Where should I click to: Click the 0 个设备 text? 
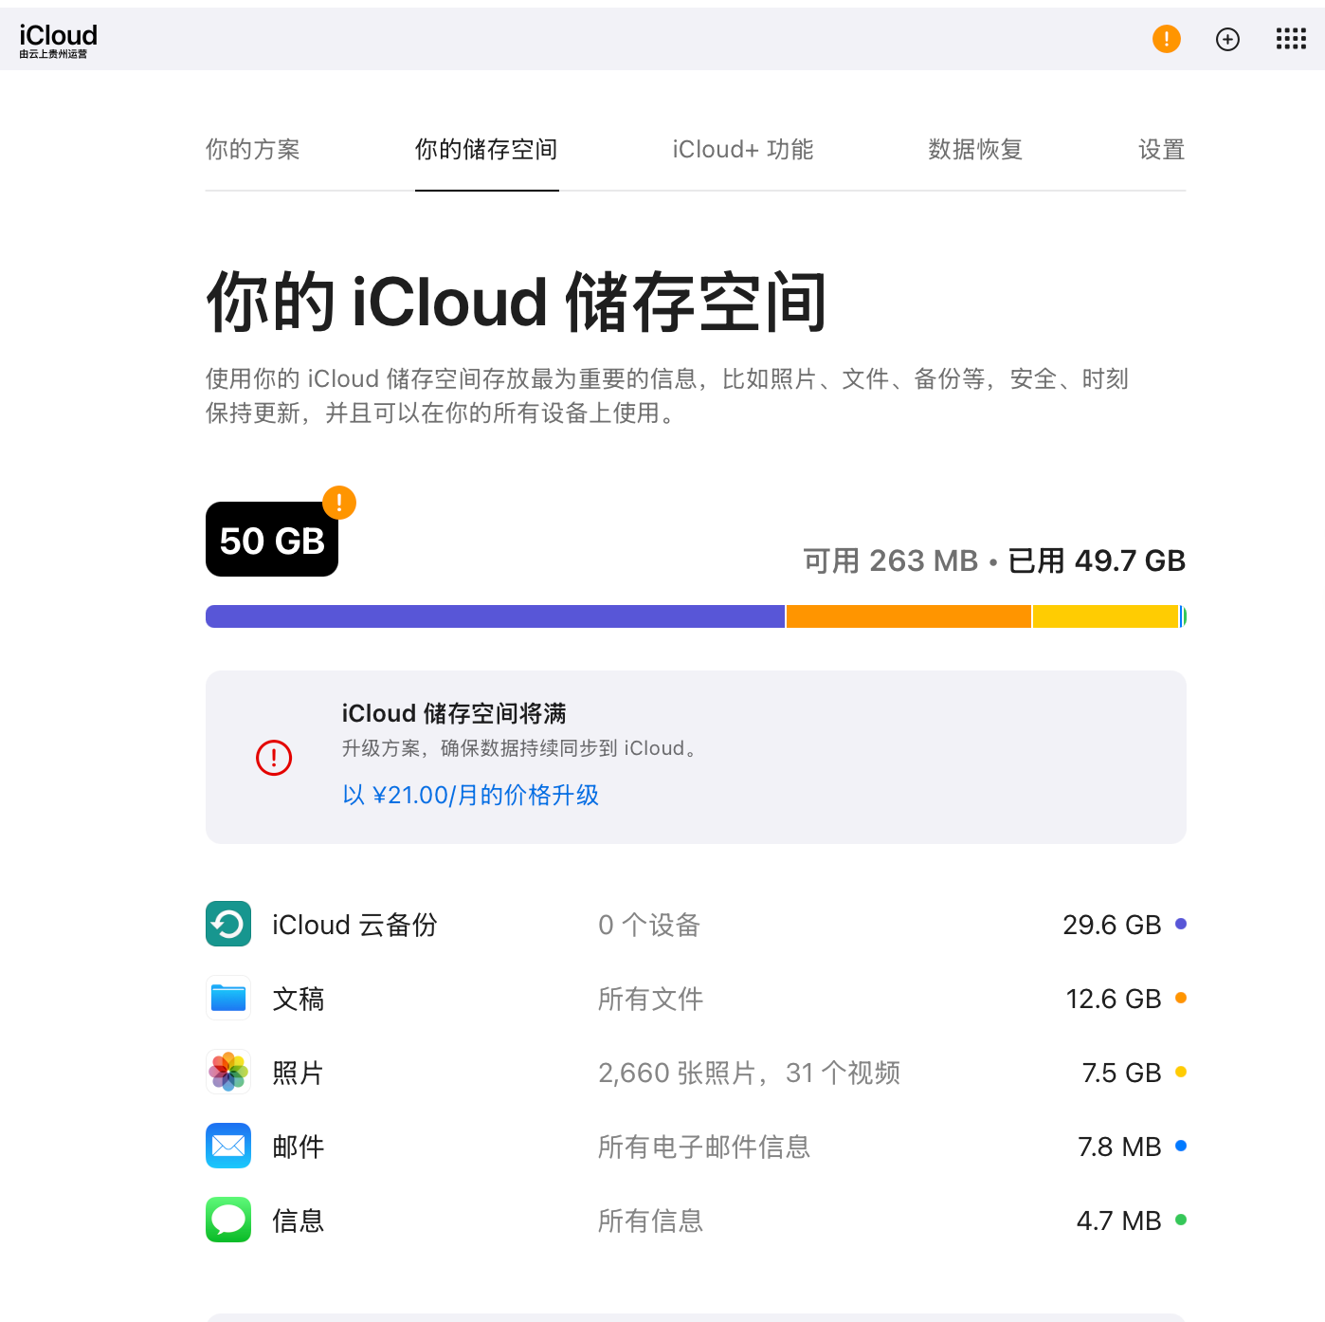[x=649, y=925]
